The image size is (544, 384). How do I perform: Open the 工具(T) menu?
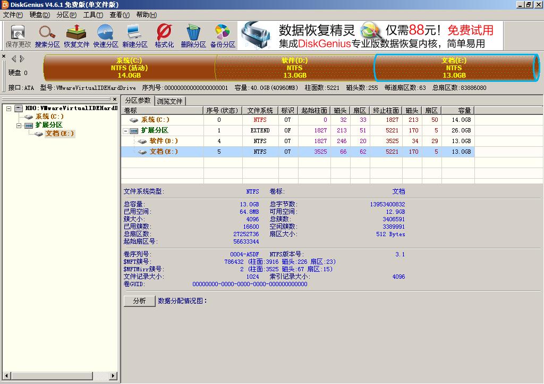tap(93, 14)
